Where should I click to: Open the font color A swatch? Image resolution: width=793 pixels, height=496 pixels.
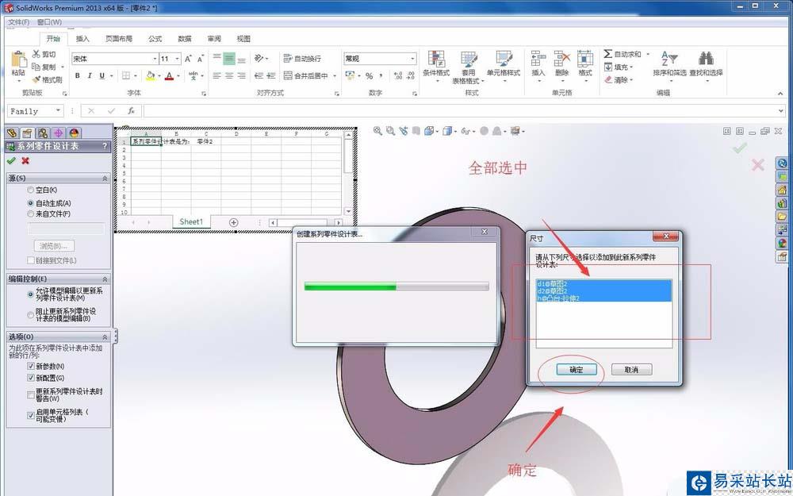tap(170, 76)
